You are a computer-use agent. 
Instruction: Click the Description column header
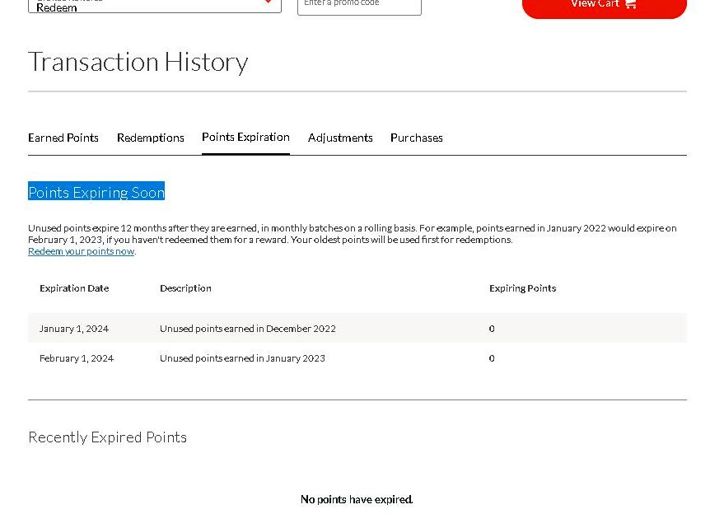point(185,288)
